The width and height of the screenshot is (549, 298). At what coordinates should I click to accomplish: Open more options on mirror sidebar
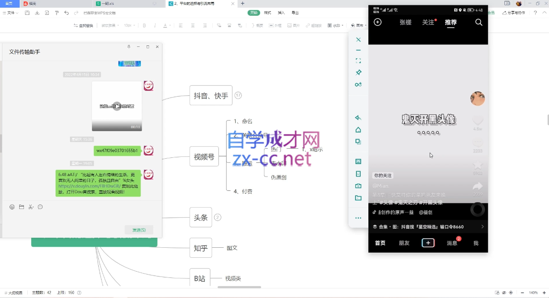pos(358,218)
